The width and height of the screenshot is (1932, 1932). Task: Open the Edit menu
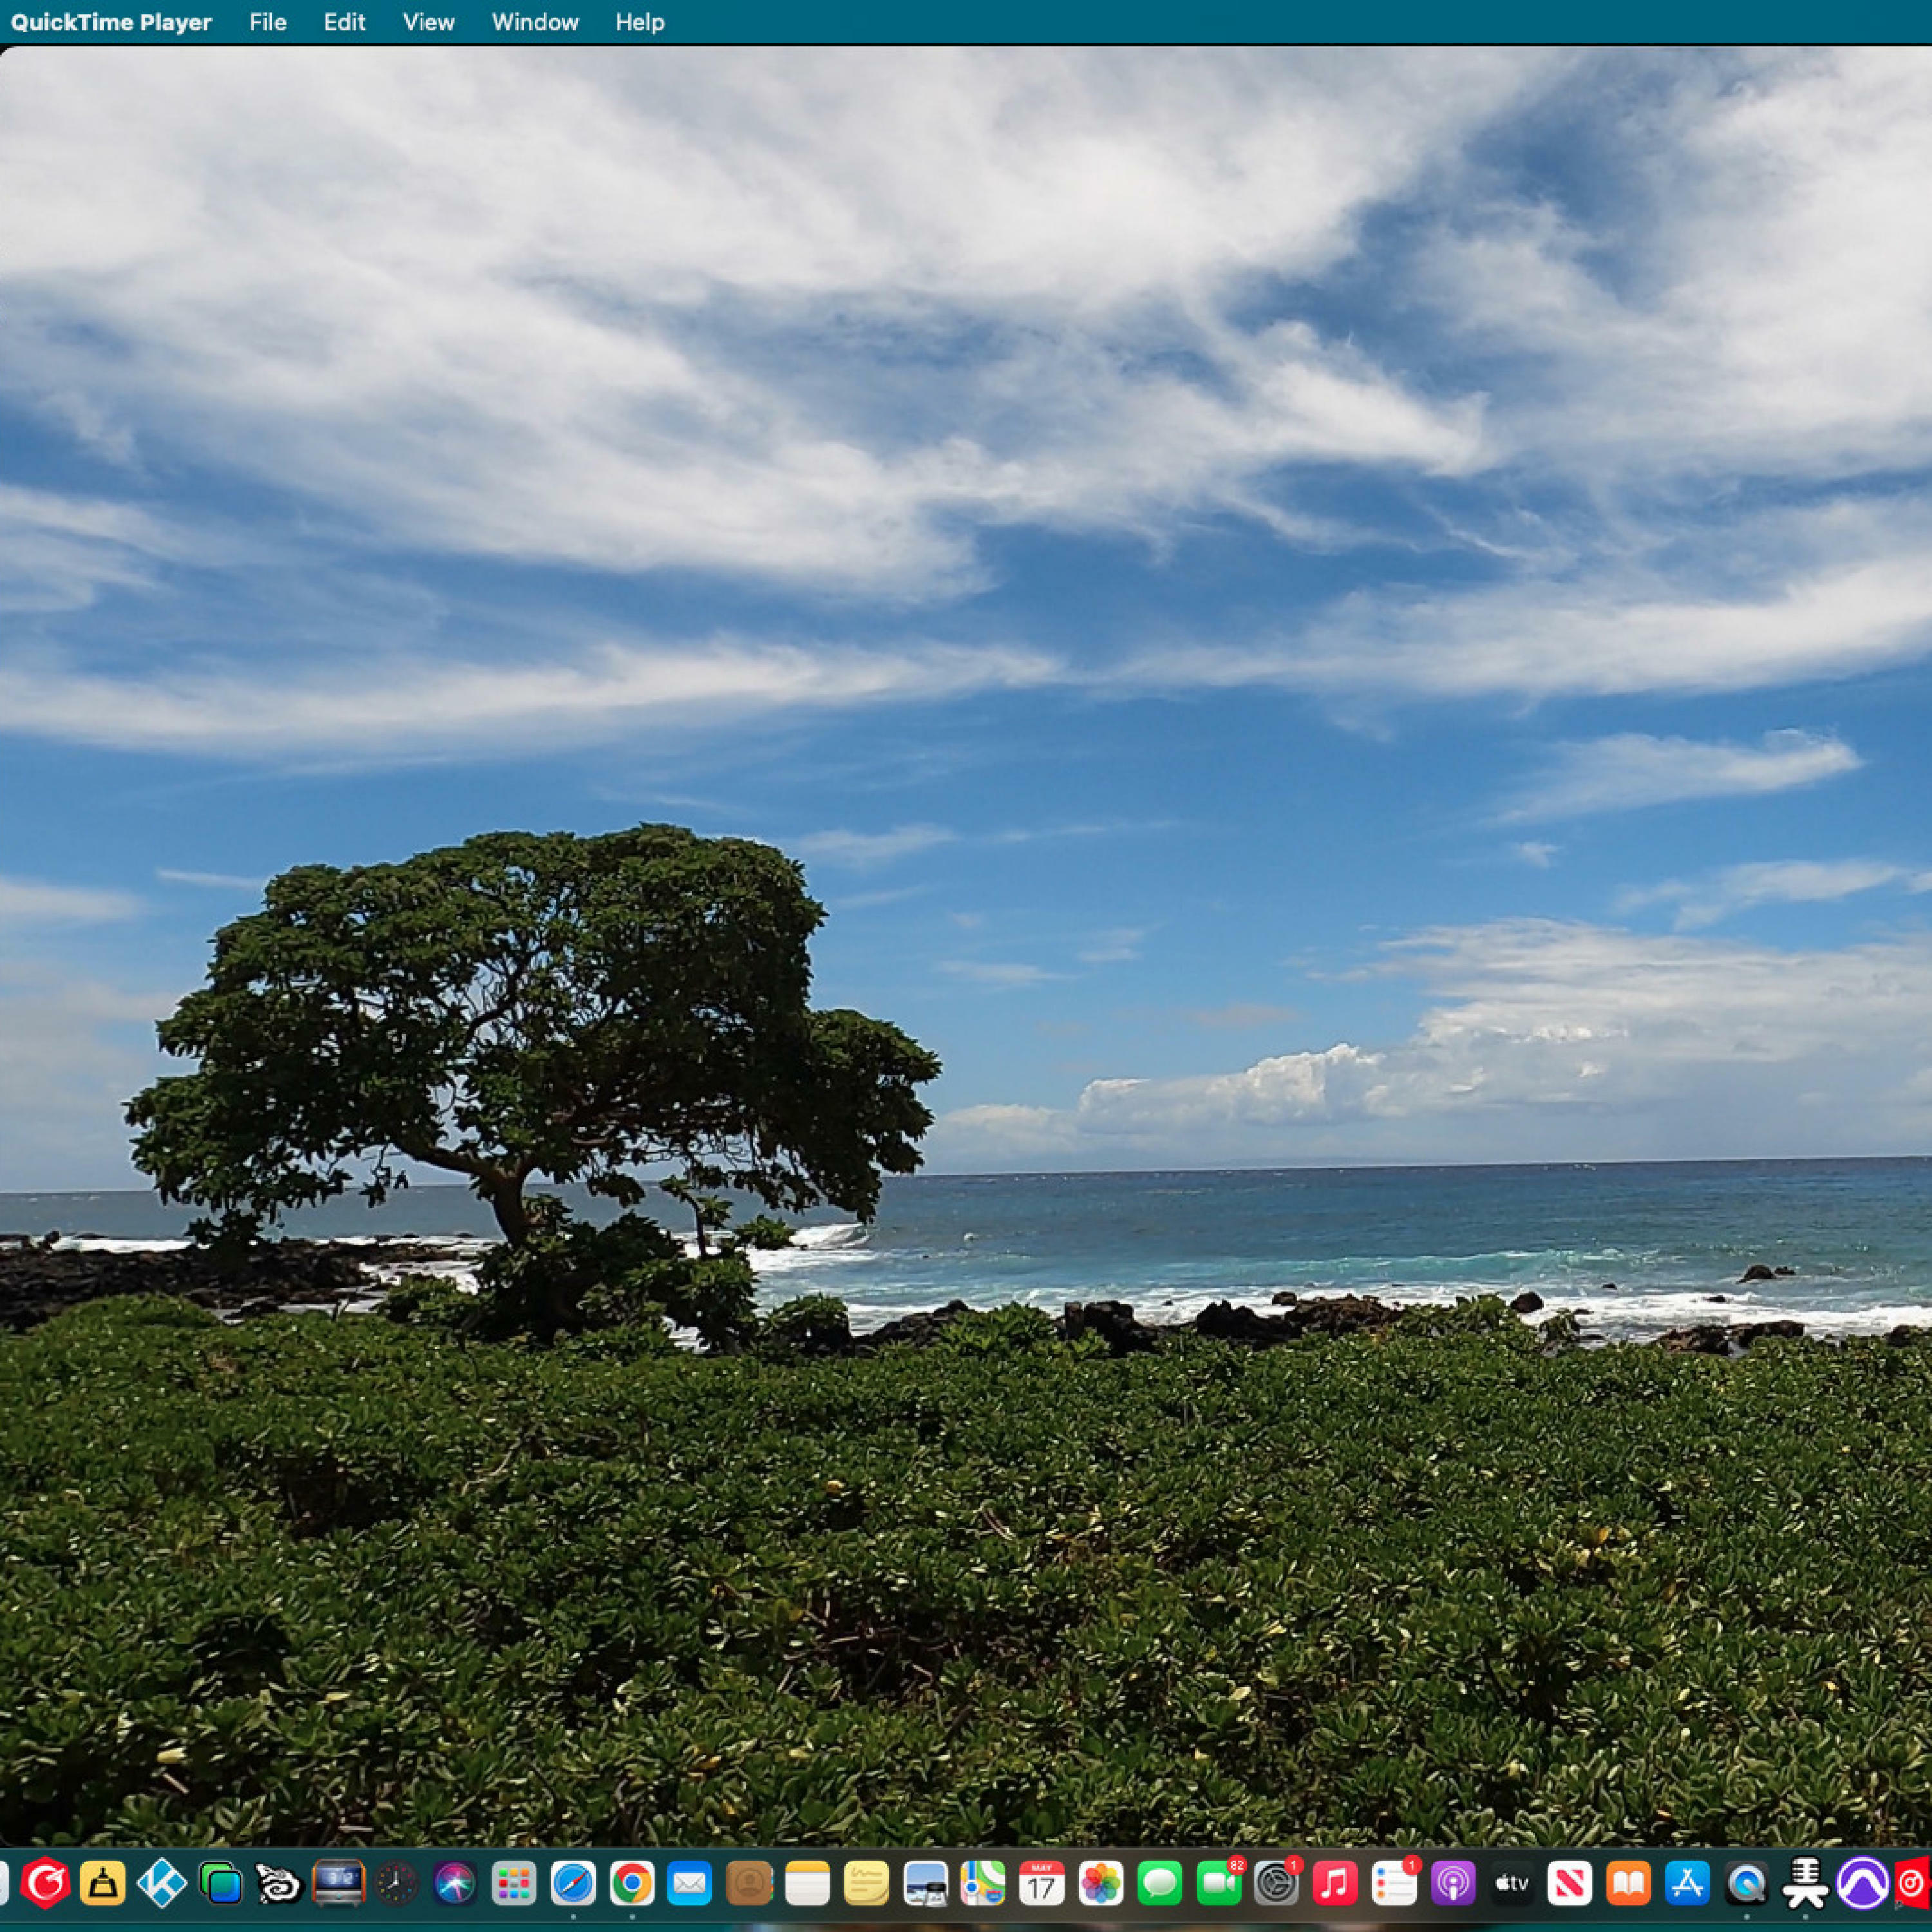[344, 22]
